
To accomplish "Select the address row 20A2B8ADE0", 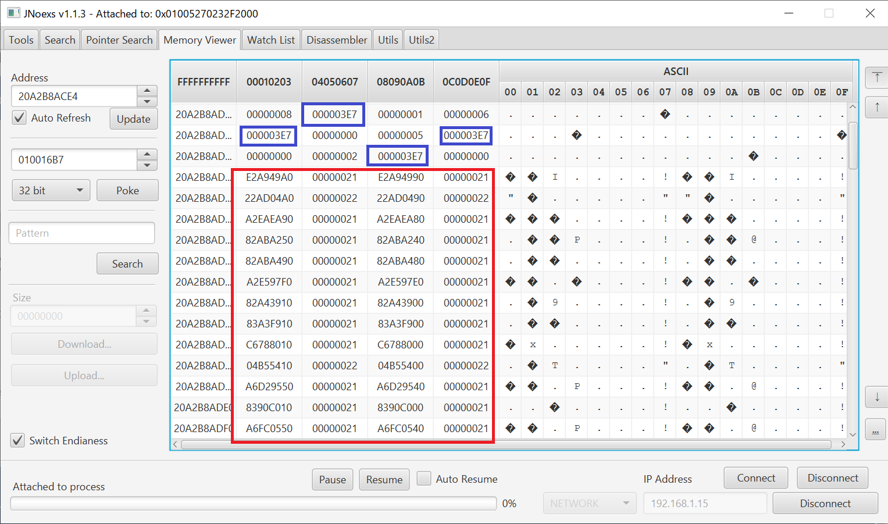I will coord(204,407).
